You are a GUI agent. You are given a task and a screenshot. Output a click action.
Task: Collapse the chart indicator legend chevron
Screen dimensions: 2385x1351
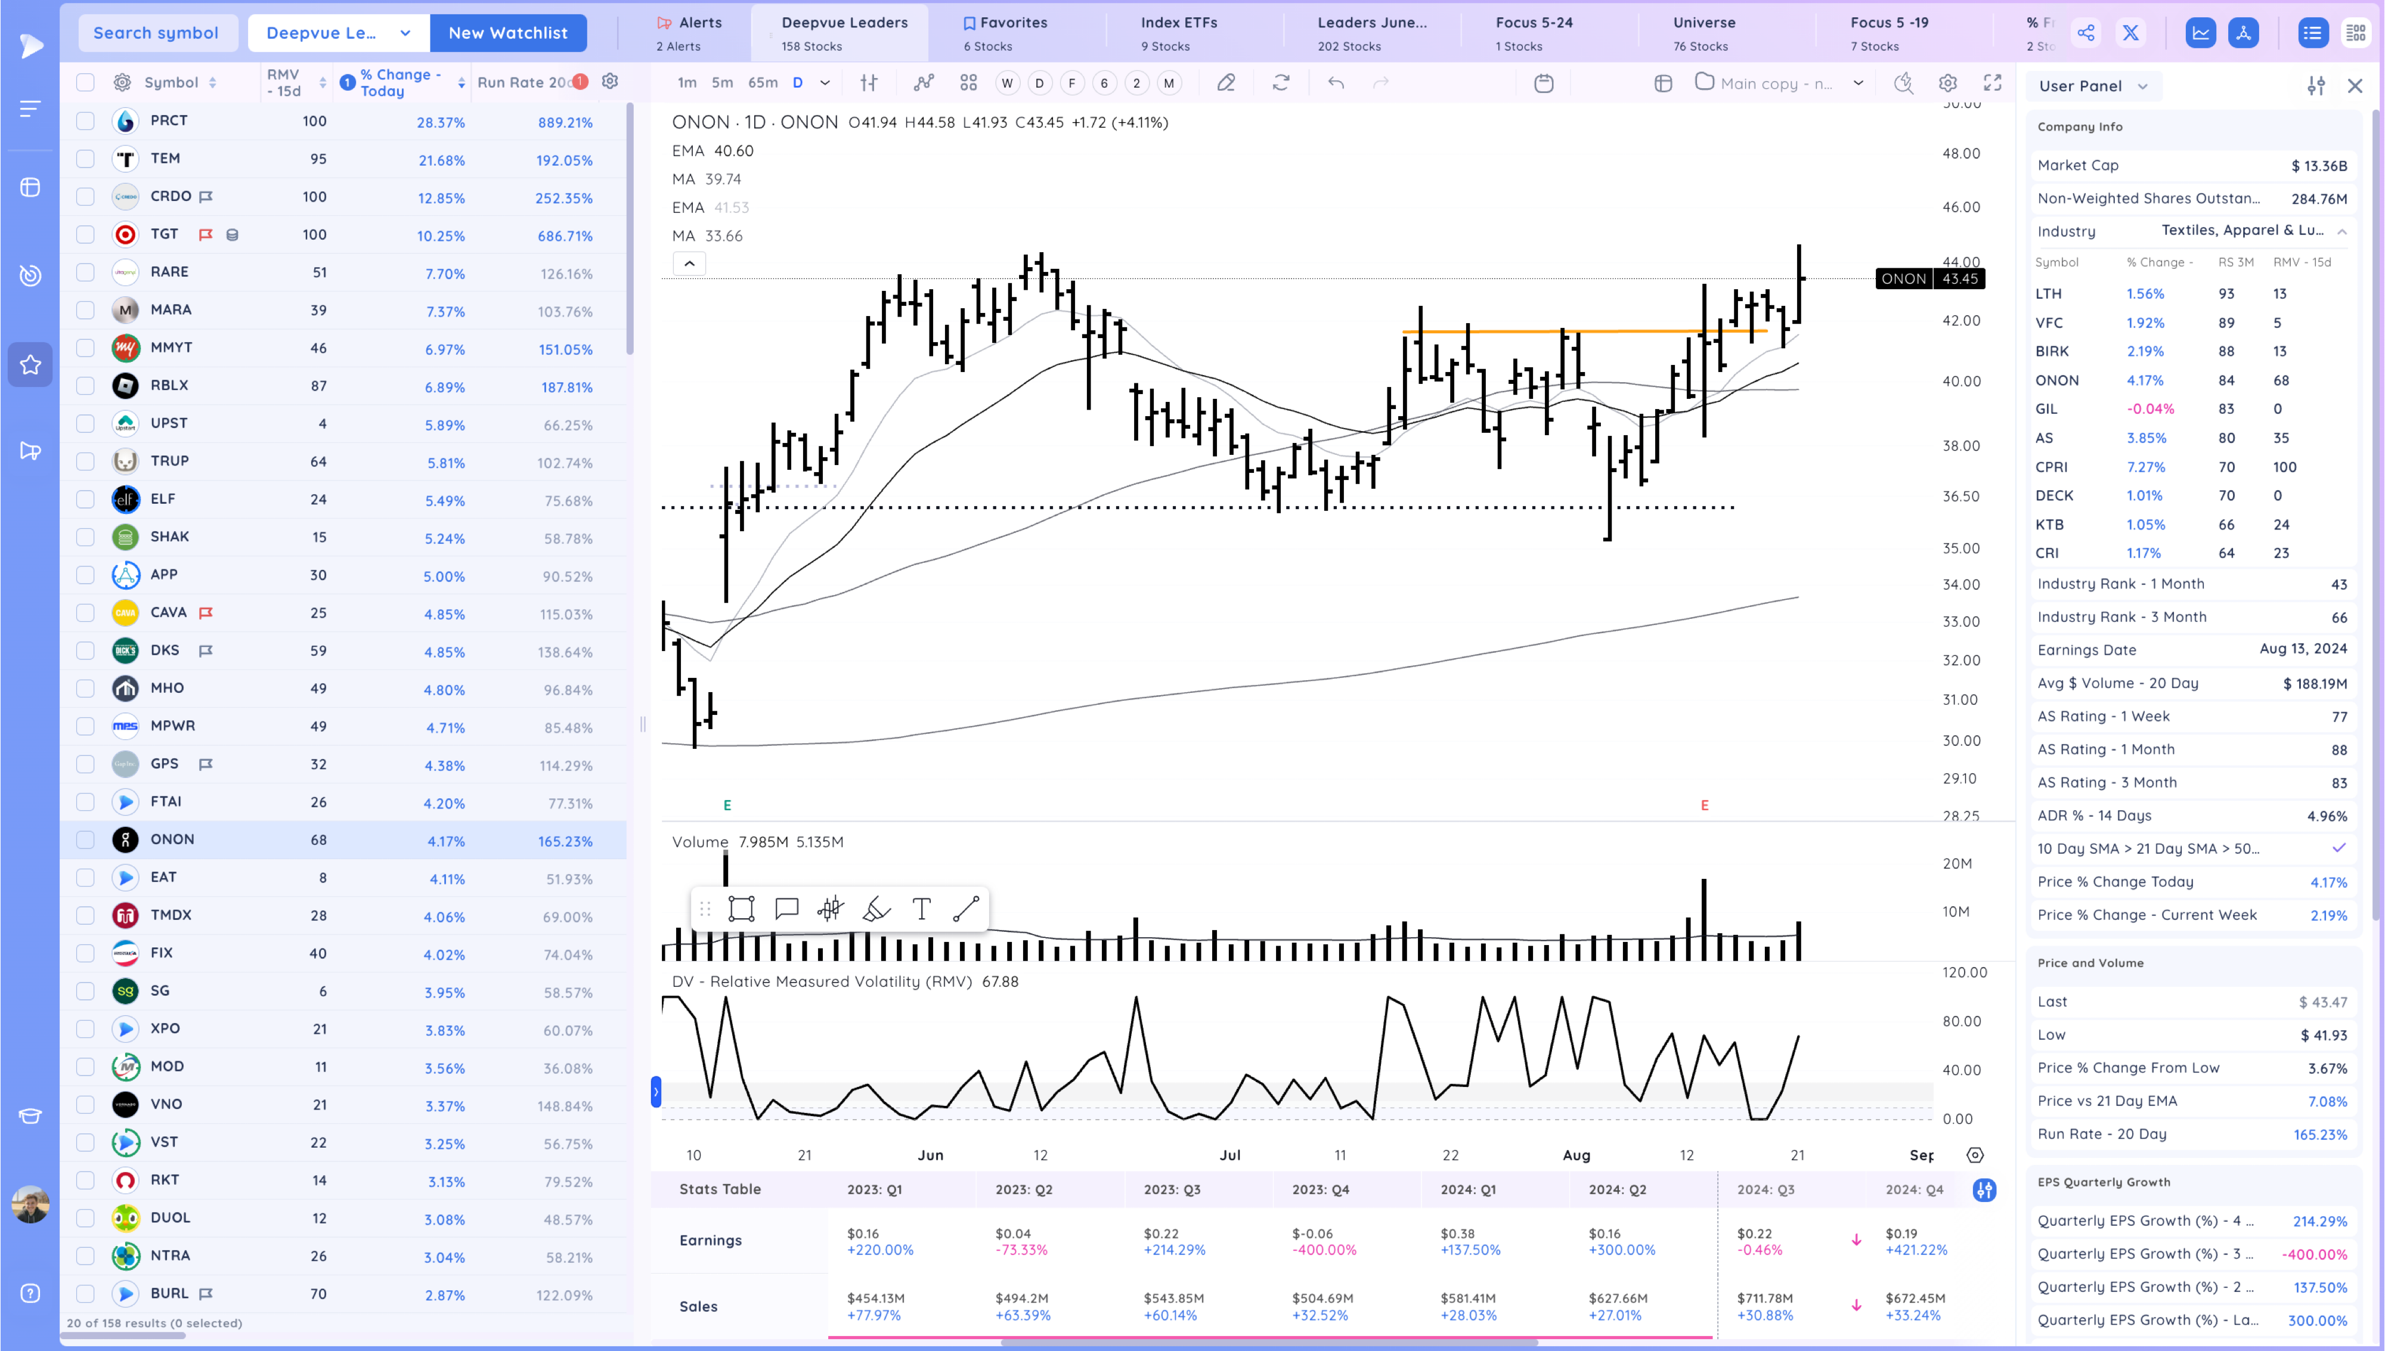click(689, 264)
